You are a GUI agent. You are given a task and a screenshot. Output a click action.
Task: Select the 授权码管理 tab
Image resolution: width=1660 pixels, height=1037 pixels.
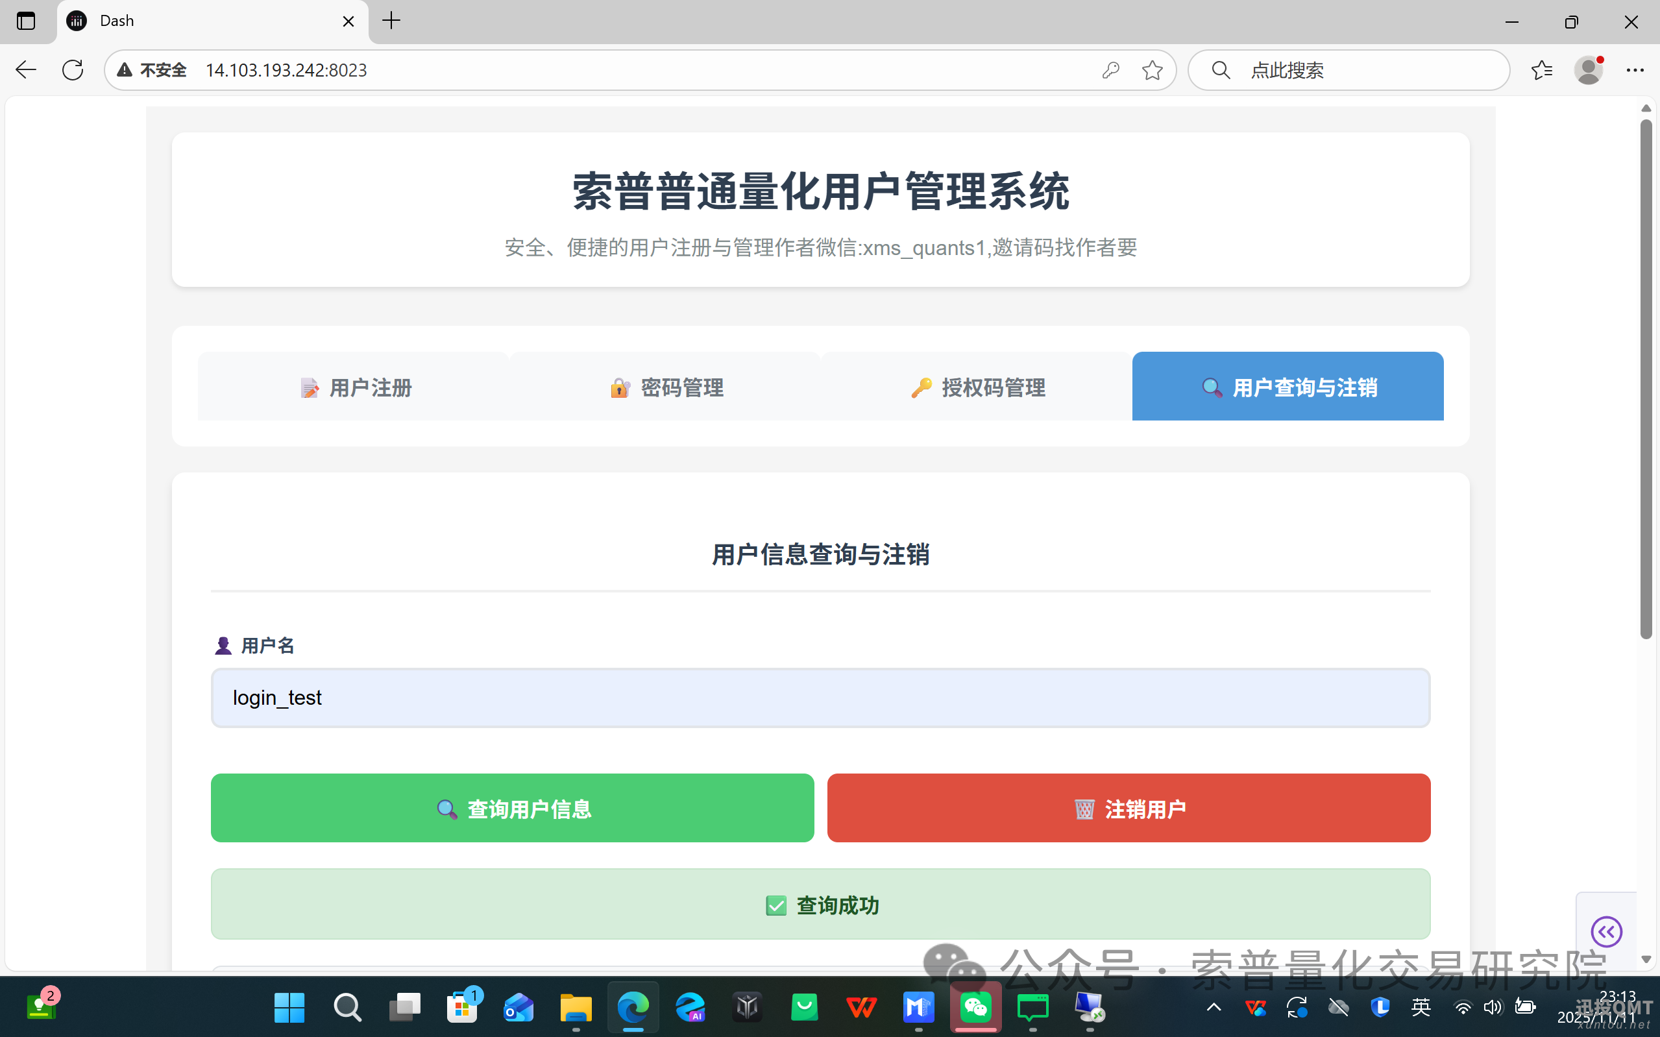click(977, 387)
